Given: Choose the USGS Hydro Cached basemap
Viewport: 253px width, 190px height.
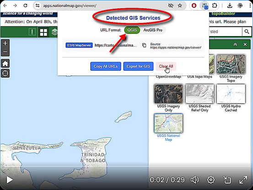Looking at the screenshot, I should tap(231, 94).
